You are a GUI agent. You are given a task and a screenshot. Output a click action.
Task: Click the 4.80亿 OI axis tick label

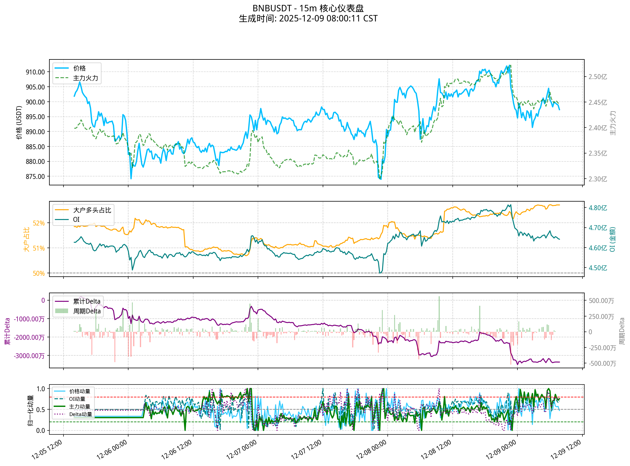click(x=597, y=208)
